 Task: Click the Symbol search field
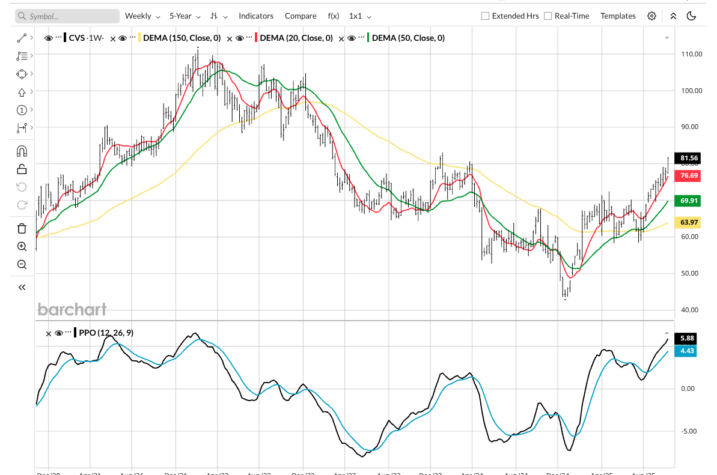(x=67, y=16)
